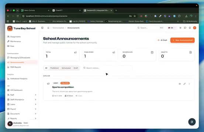Click the global Search field in header
The height and width of the screenshot is (132, 204).
[x=150, y=28]
